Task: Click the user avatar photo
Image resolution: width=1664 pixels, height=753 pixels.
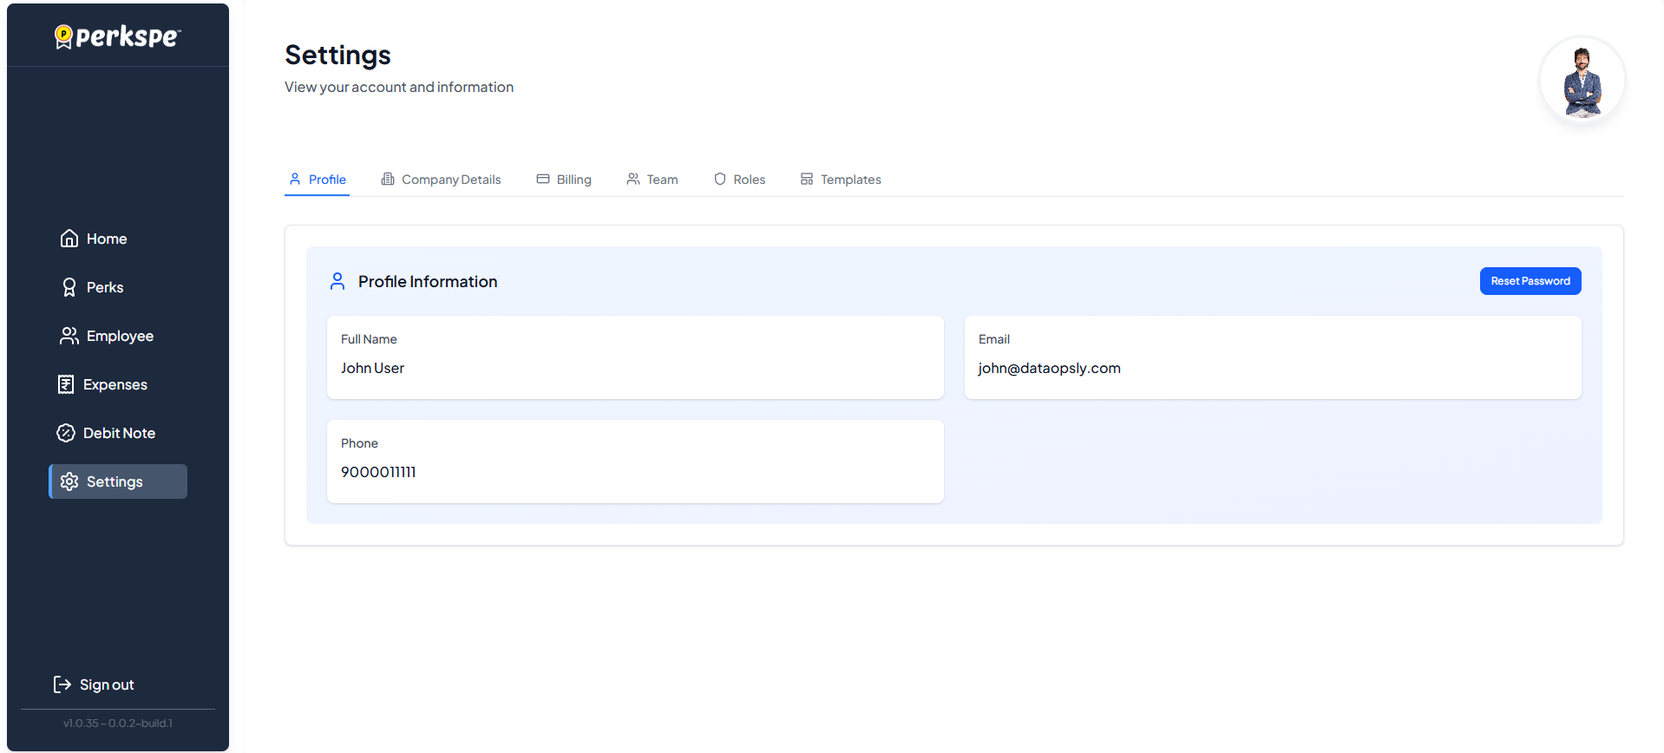Action: (x=1582, y=82)
